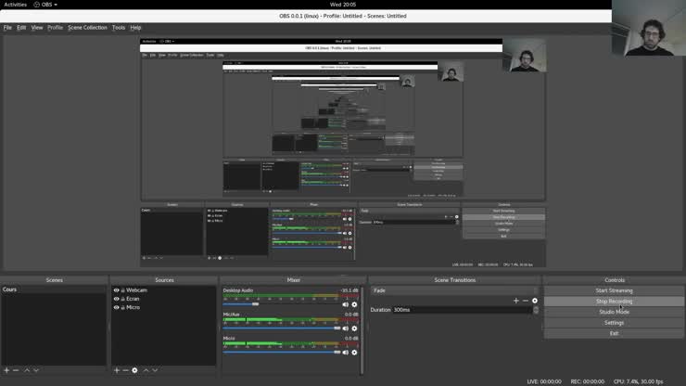This screenshot has height=386, width=686.
Task: Open source properties gear icon
Action: pos(134,370)
